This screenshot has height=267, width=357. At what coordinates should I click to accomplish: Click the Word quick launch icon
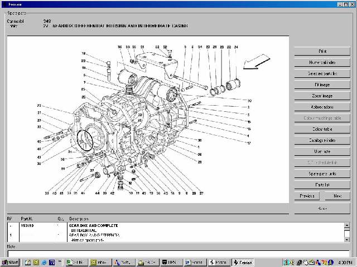click(52, 263)
